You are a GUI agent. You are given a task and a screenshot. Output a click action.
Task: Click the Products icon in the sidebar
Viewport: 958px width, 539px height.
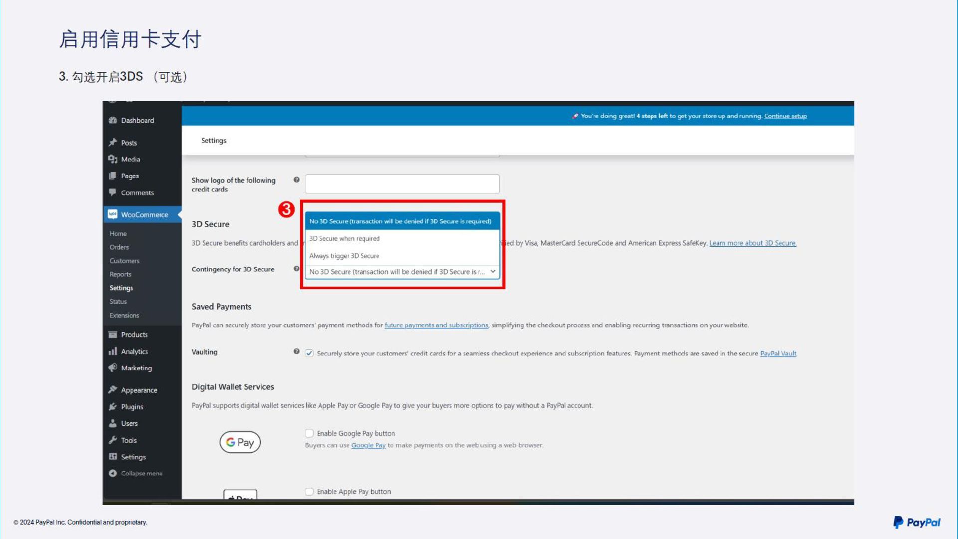tap(113, 334)
